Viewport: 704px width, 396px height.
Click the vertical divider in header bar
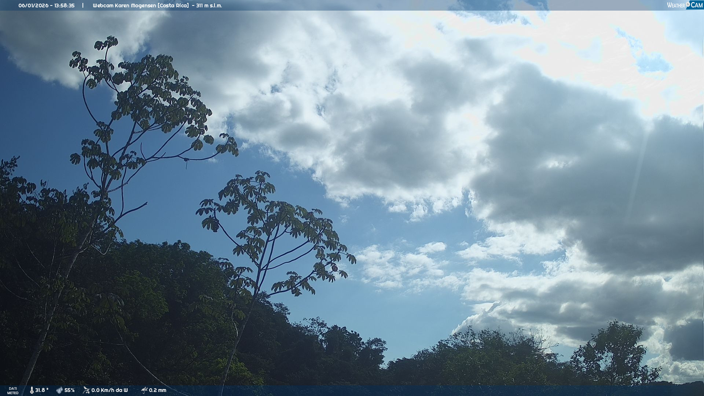click(x=83, y=5)
